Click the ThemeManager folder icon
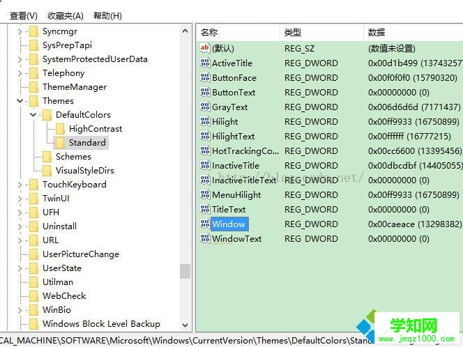This screenshot has width=463, height=347. pyautogui.click(x=33, y=87)
